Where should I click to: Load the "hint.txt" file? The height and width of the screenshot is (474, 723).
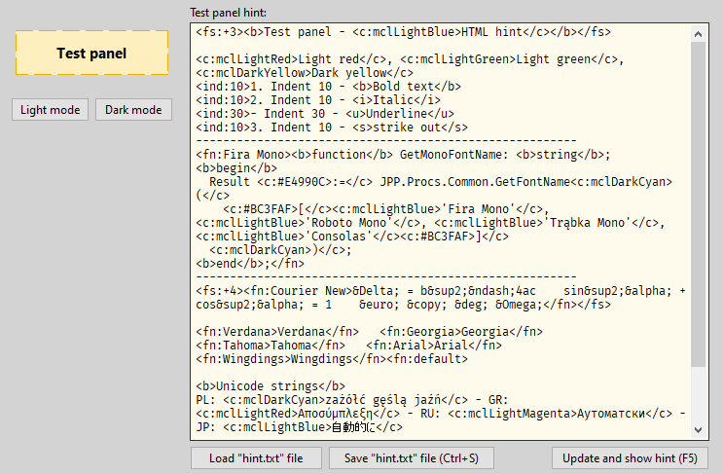tap(256, 458)
